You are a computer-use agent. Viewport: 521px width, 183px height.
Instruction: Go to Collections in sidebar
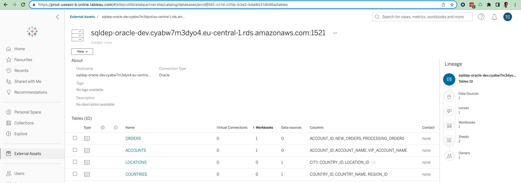tap(24, 123)
